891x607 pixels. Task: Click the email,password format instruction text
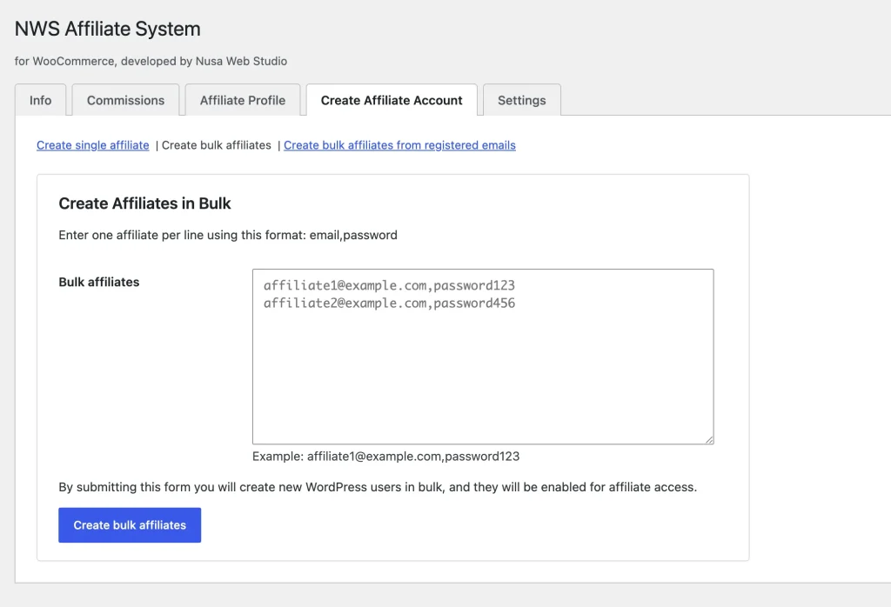(x=228, y=235)
